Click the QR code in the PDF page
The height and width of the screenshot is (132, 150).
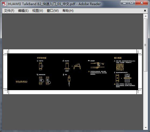pos(120,67)
